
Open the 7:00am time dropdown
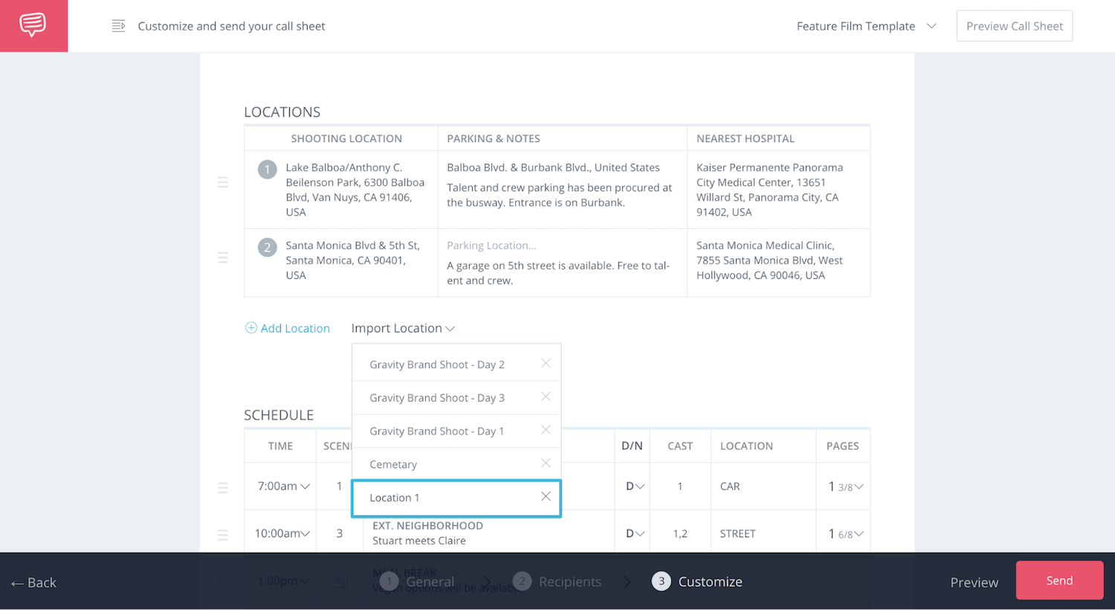click(x=283, y=486)
